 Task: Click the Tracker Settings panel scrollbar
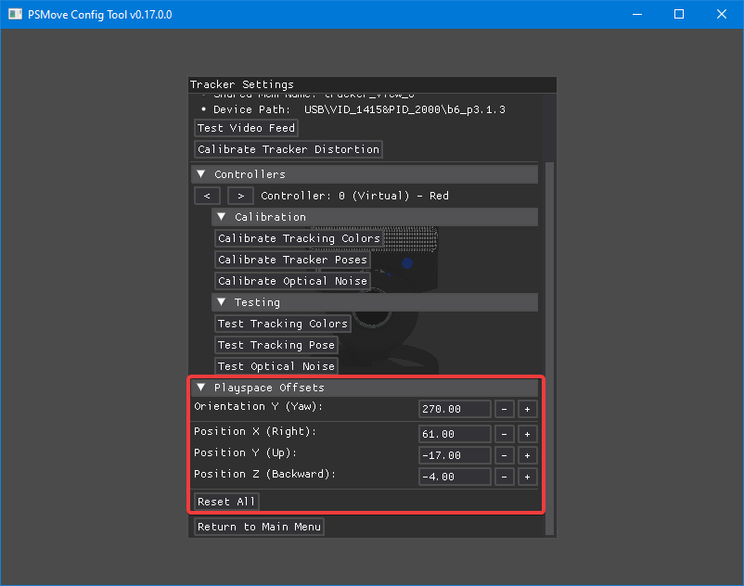point(549,348)
